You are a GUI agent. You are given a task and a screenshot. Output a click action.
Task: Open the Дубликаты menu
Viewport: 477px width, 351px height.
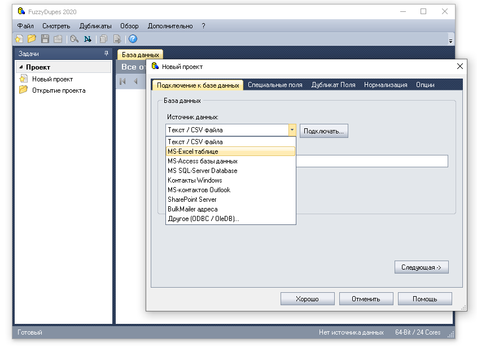click(x=95, y=26)
